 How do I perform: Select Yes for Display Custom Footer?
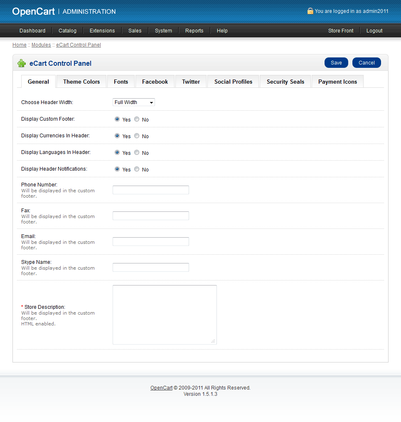click(x=117, y=119)
